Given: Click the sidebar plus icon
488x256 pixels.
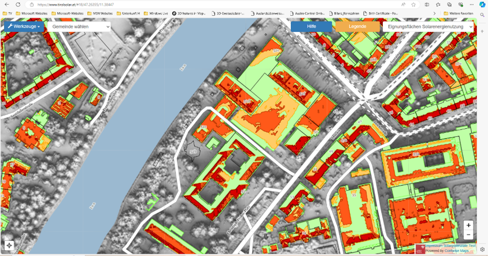Looking at the screenshot, I should [482, 31].
